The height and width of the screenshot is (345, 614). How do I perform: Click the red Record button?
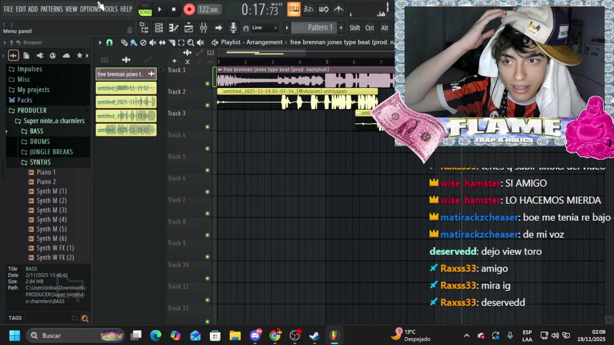(189, 9)
